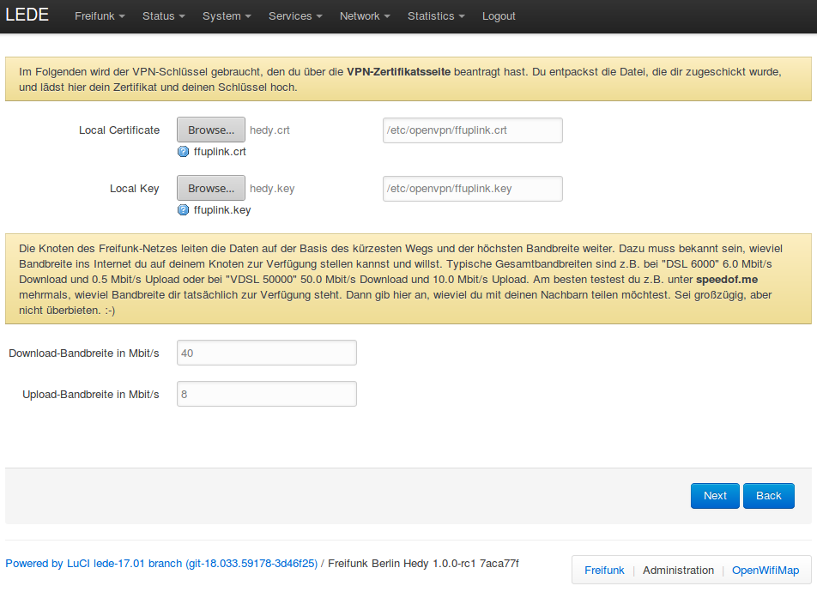This screenshot has width=817, height=592.
Task: Open the Powered by LuCI link
Action: click(x=161, y=564)
